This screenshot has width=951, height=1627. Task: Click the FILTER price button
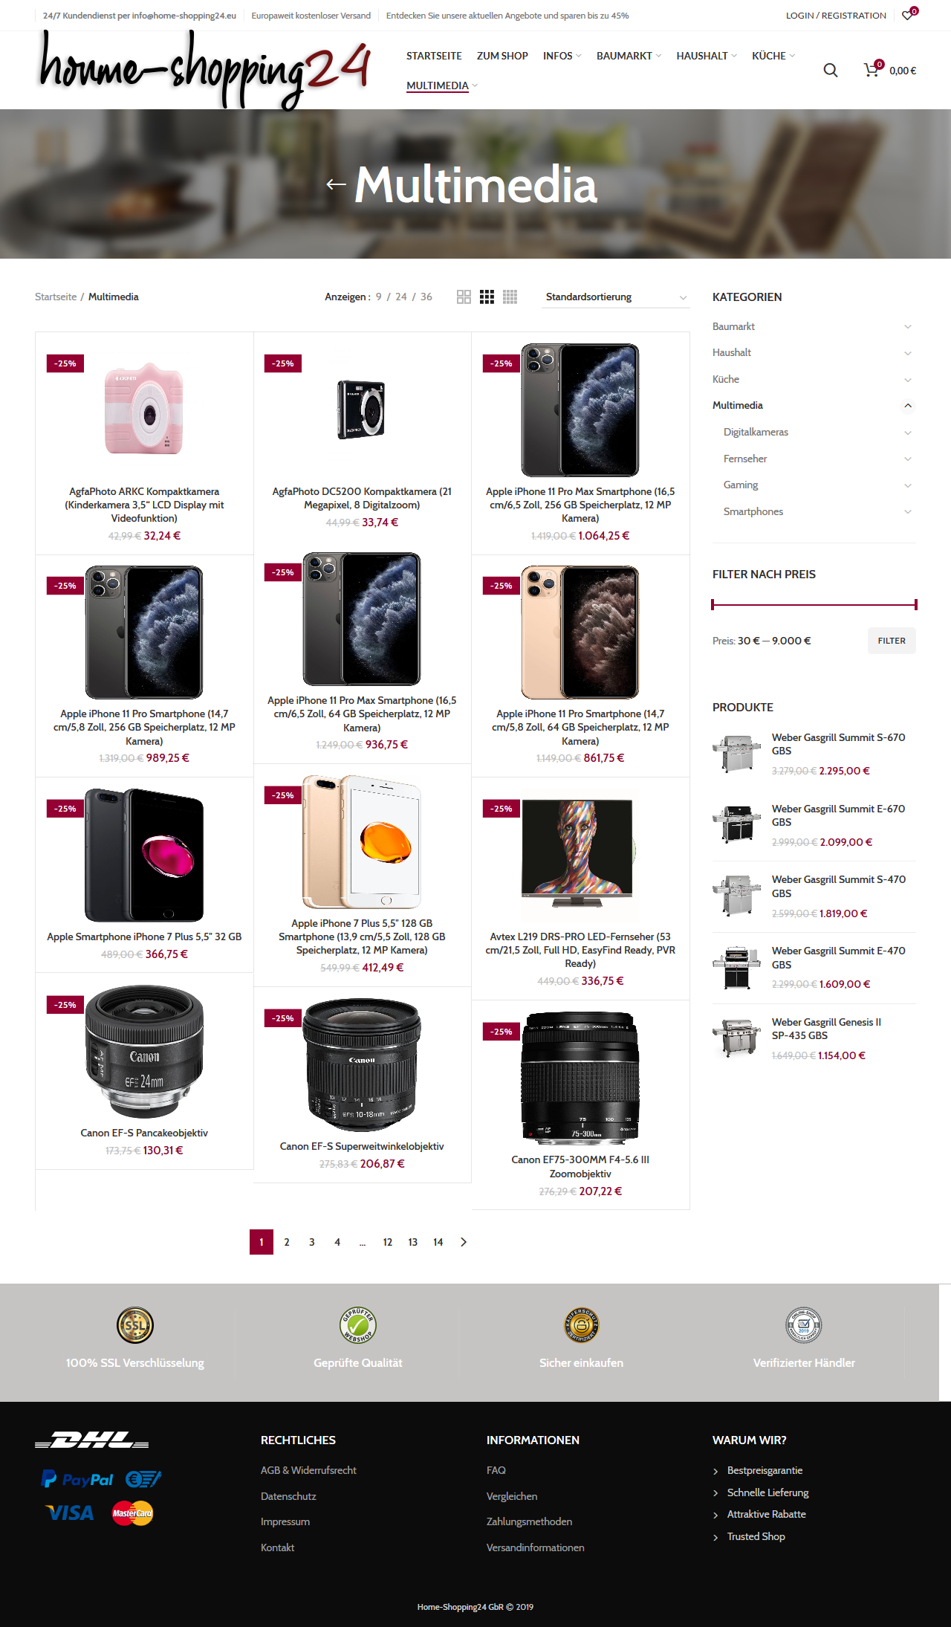coord(892,641)
